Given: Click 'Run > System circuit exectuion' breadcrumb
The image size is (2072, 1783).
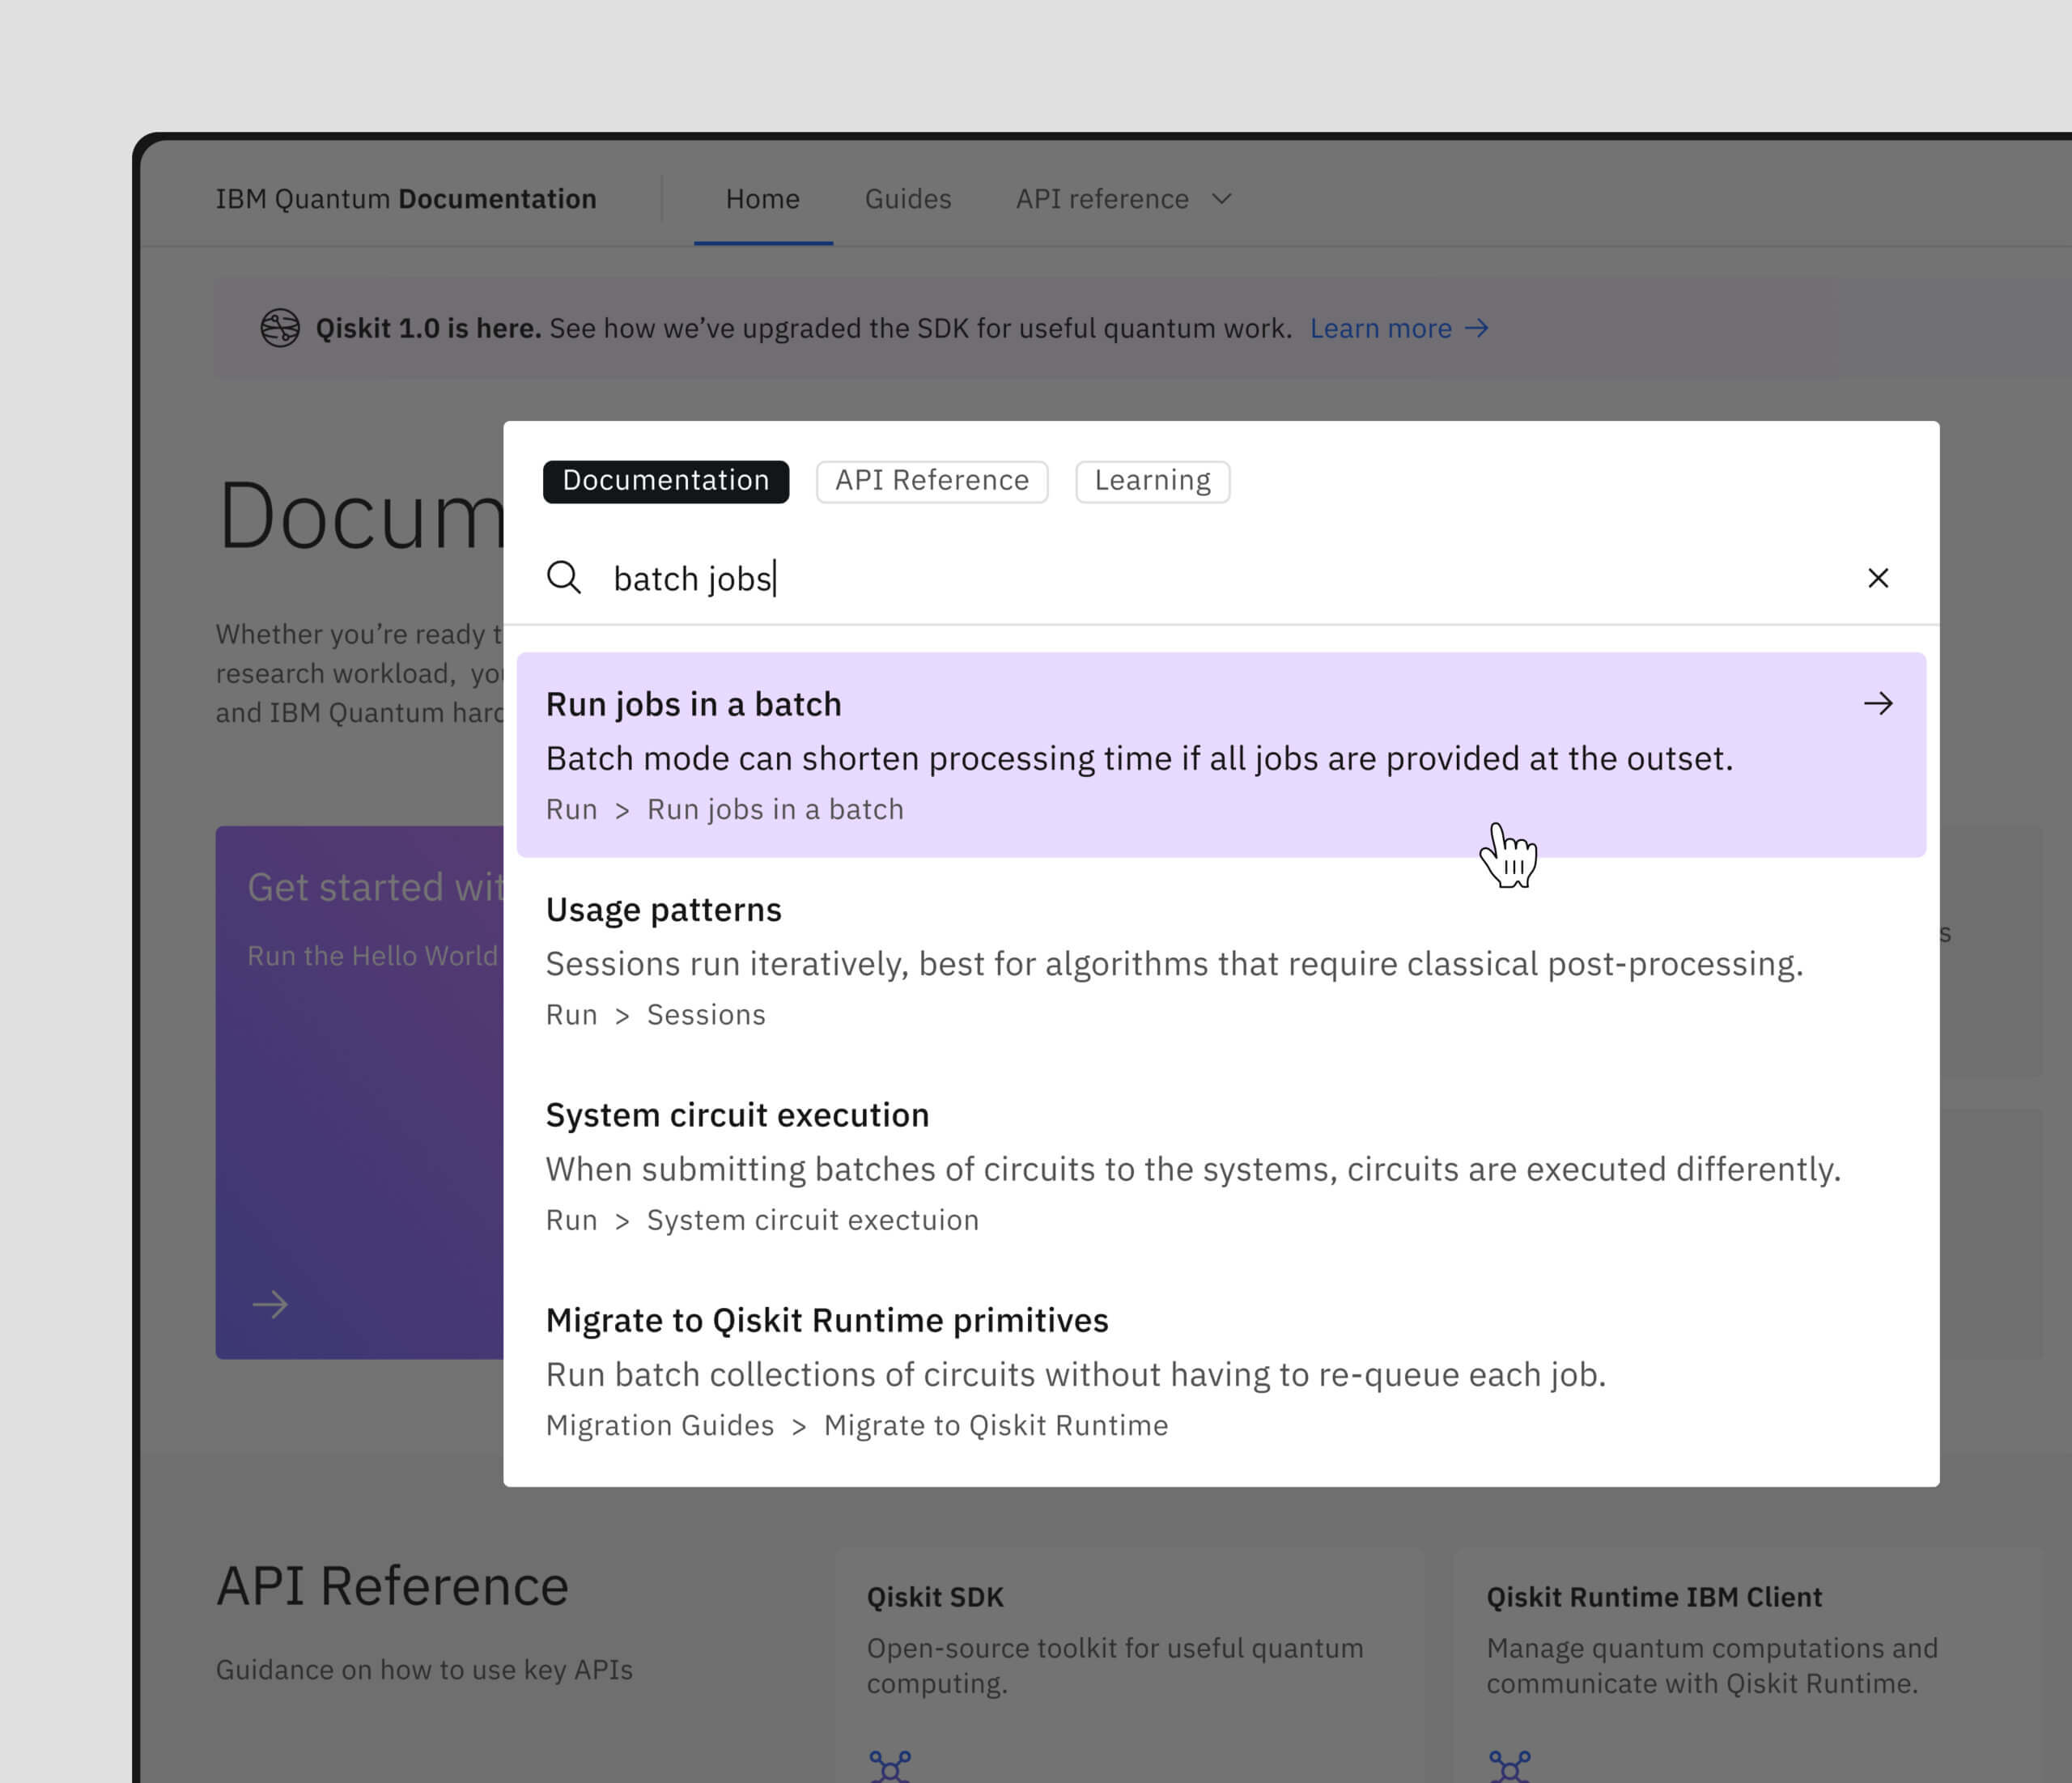Looking at the screenshot, I should click(762, 1220).
